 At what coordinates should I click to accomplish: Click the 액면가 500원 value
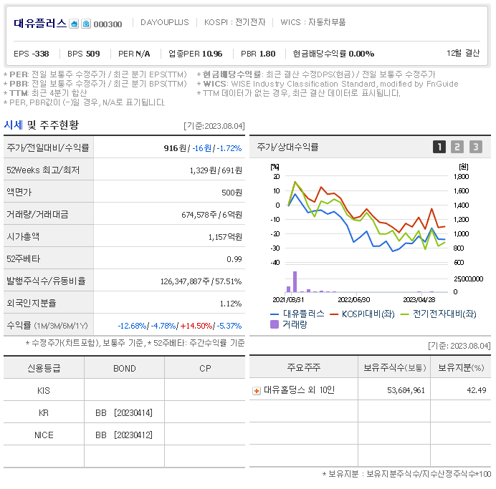tap(232, 193)
